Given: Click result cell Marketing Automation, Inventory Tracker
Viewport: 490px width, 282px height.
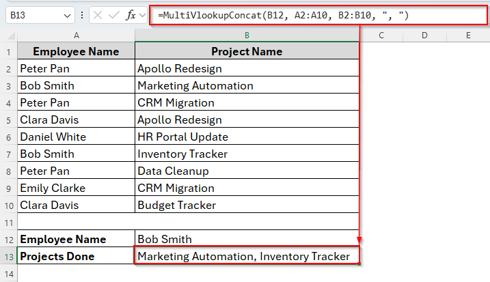Looking at the screenshot, I should 247,257.
